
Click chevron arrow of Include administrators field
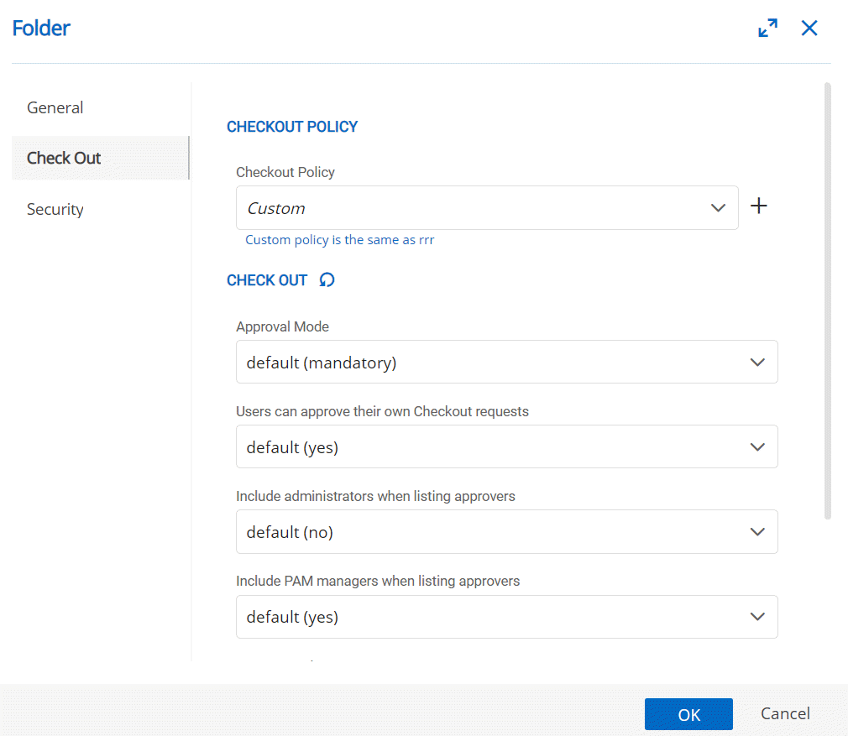point(757,532)
